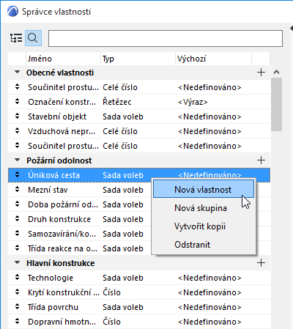Click the Požární odolnost group title
The height and width of the screenshot is (329, 293).
[x=59, y=160]
